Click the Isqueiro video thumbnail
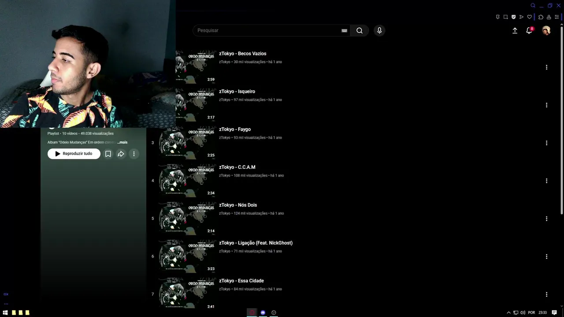This screenshot has height=317, width=564. click(x=196, y=105)
